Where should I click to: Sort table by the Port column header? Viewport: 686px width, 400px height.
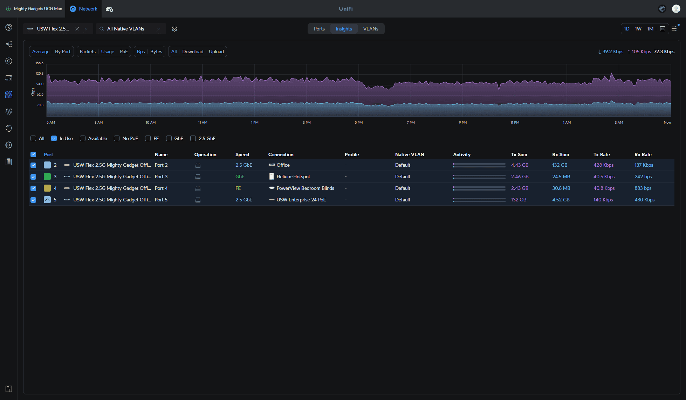click(x=48, y=154)
